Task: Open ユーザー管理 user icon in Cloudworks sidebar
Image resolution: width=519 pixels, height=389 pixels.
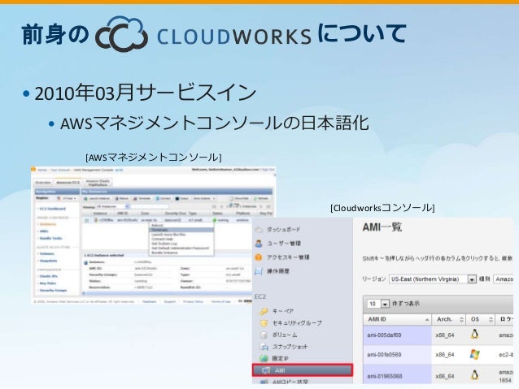Action: click(x=259, y=244)
